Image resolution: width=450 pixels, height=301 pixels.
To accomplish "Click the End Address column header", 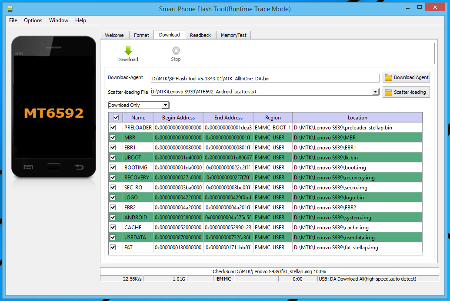I will pyautogui.click(x=228, y=118).
